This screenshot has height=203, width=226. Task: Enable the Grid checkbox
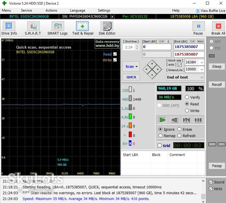click(x=159, y=145)
